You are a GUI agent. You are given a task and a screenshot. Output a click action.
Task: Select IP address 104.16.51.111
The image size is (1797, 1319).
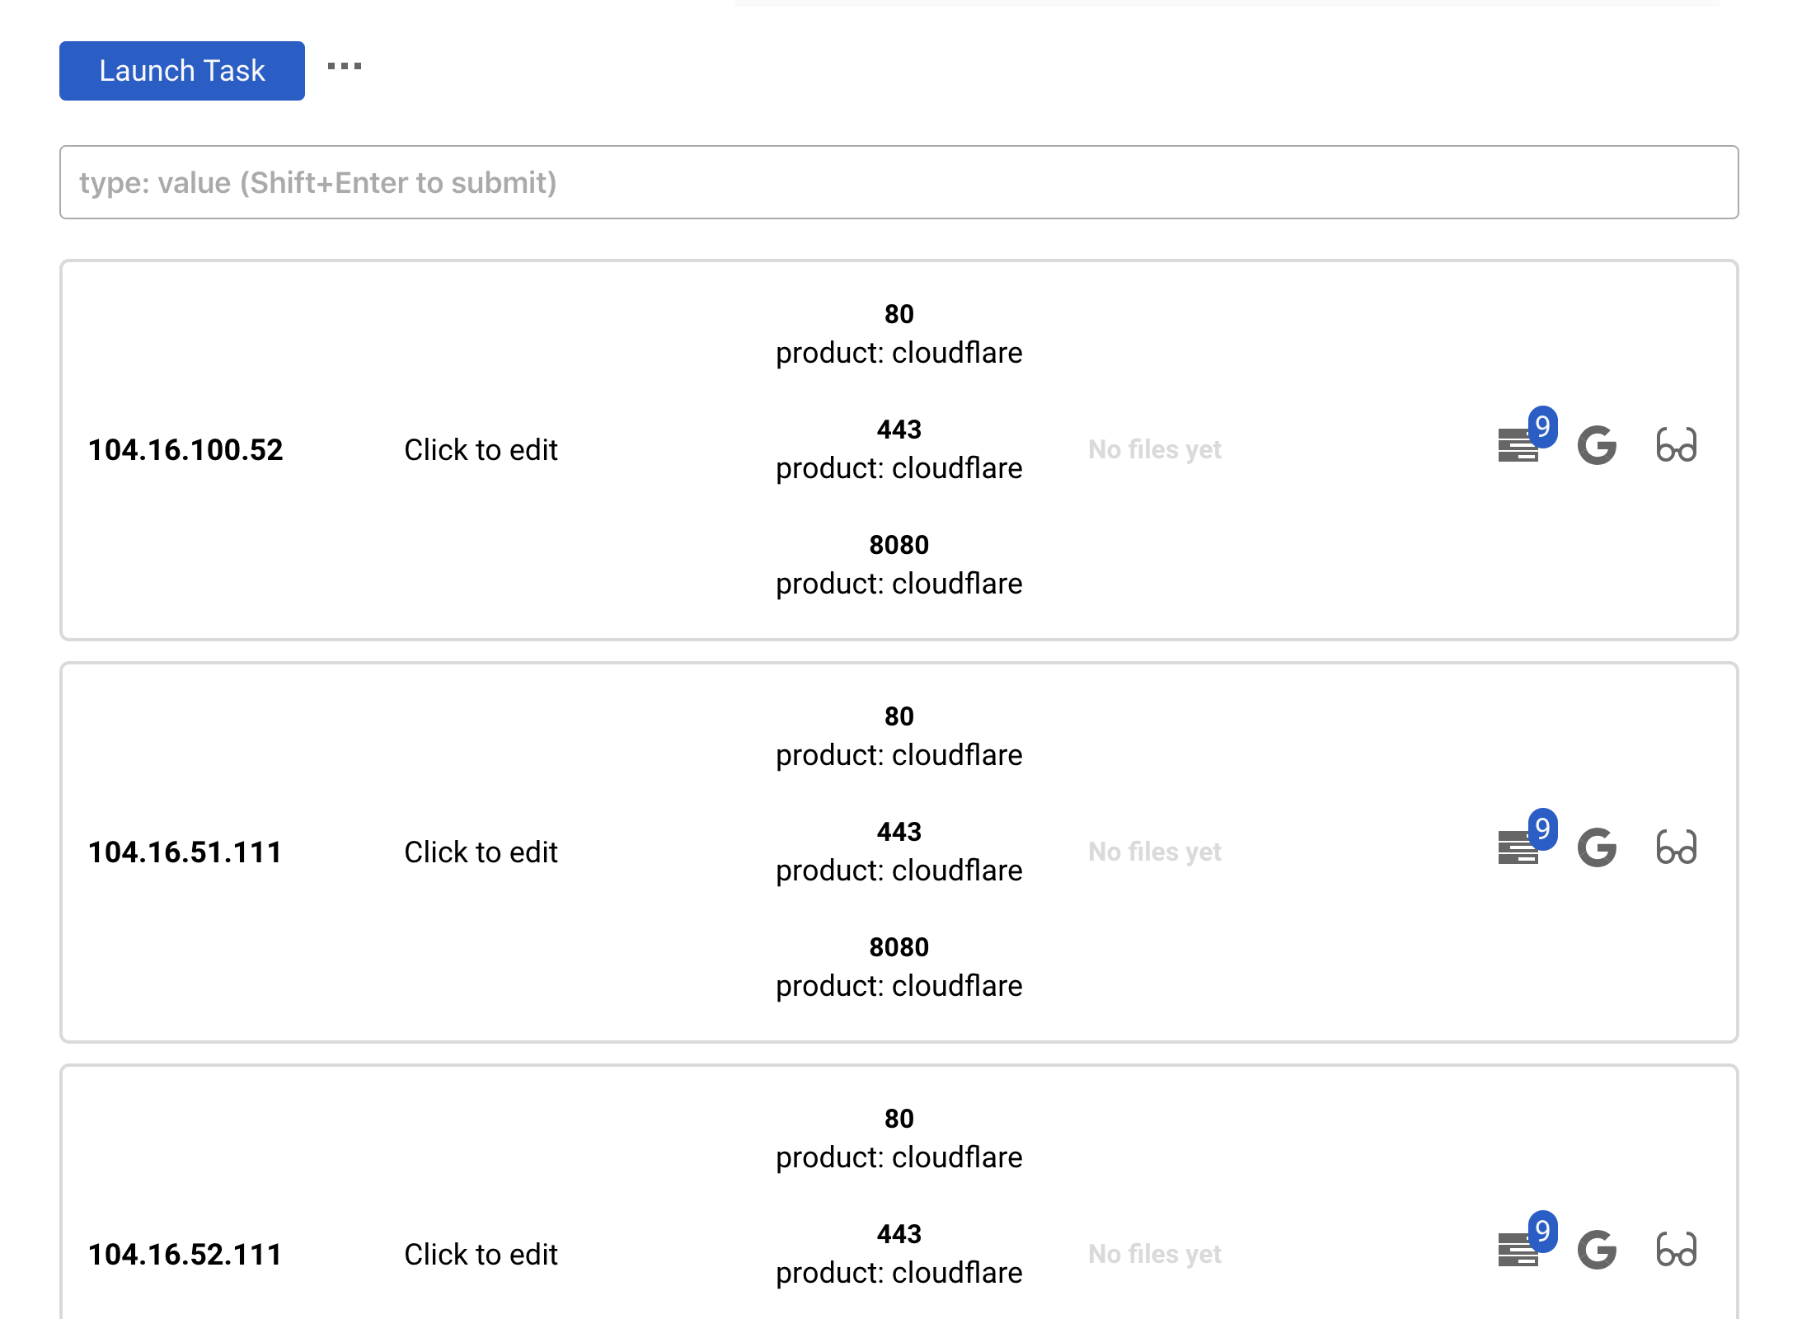pos(185,852)
